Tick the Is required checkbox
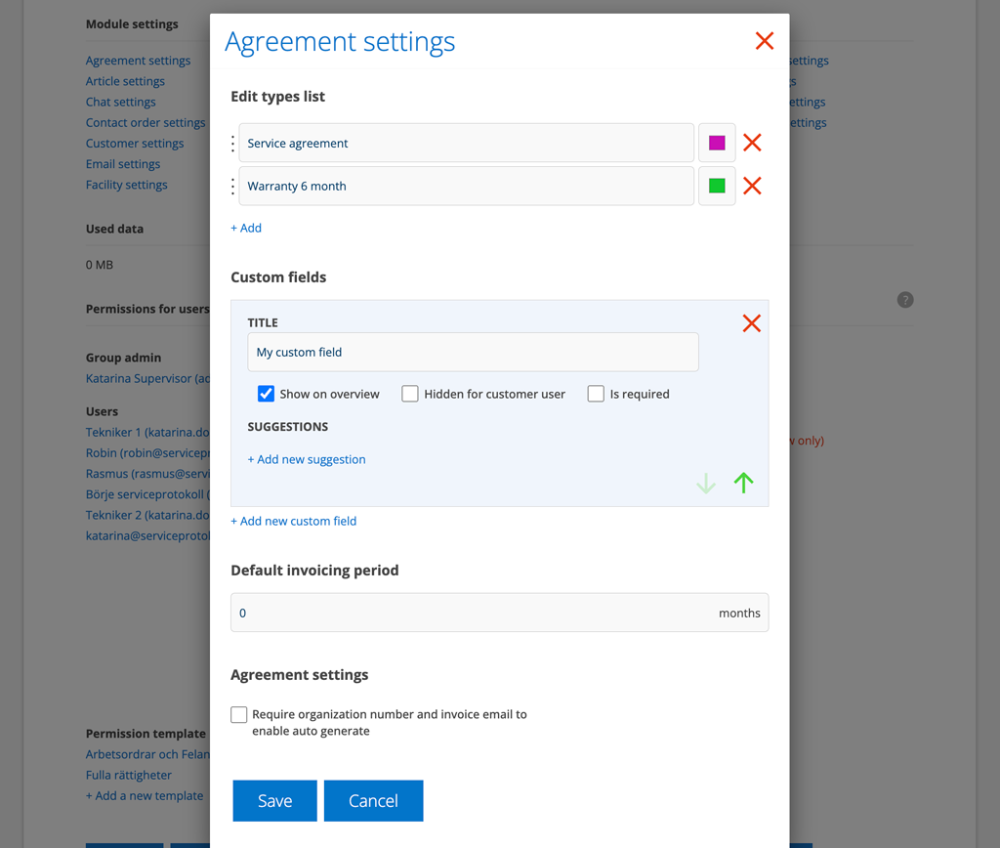This screenshot has width=1000, height=848. (x=596, y=394)
